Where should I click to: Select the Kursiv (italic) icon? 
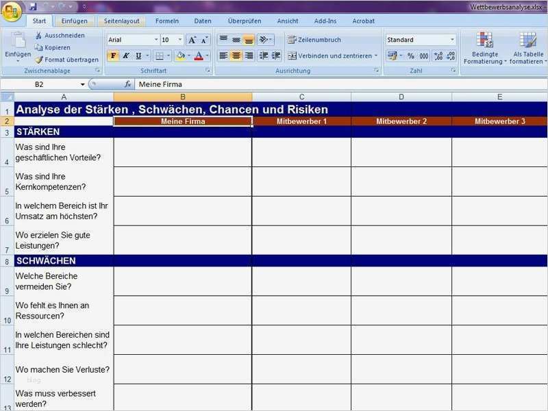point(126,55)
